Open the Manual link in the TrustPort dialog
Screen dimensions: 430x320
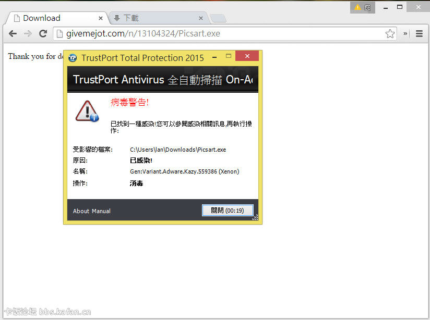pos(101,211)
